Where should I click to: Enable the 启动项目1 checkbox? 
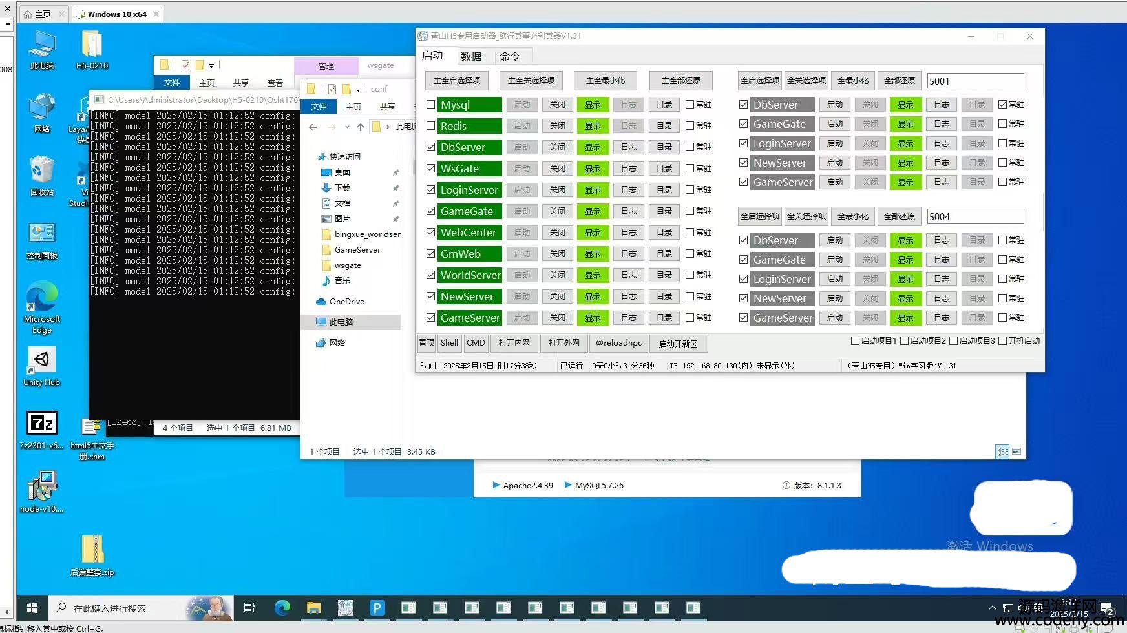pos(855,341)
